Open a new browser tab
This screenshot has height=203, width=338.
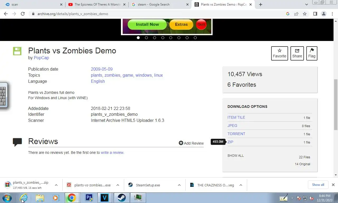[x=261, y=4]
